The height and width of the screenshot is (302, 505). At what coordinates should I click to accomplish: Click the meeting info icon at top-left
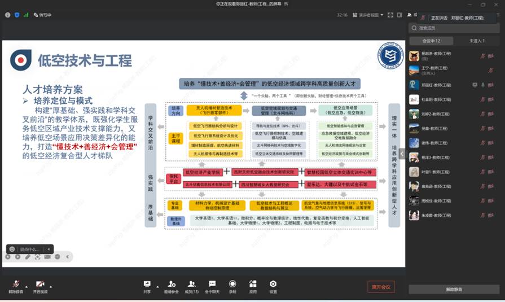coord(8,15)
